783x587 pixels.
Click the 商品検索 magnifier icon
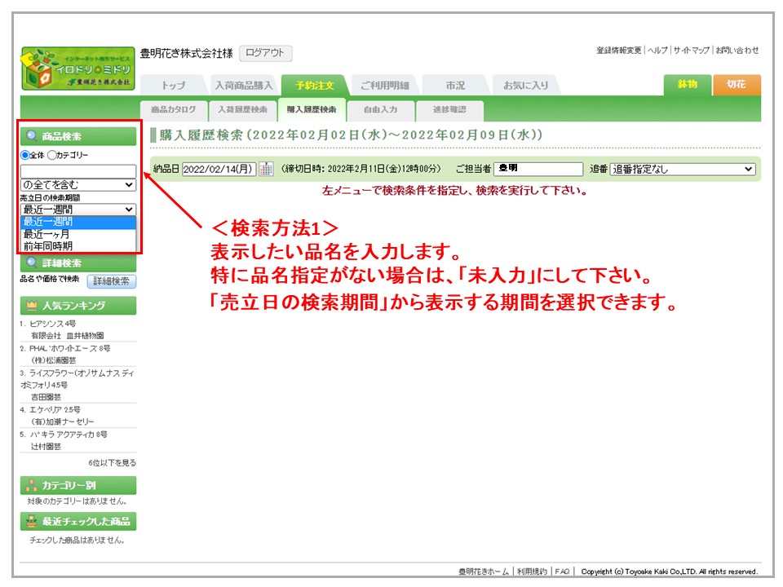32,137
